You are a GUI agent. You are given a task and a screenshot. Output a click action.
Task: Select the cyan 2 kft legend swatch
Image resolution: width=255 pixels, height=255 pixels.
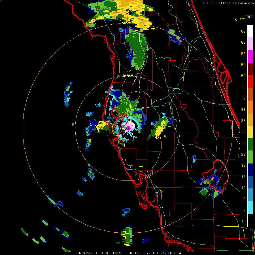[250, 208]
